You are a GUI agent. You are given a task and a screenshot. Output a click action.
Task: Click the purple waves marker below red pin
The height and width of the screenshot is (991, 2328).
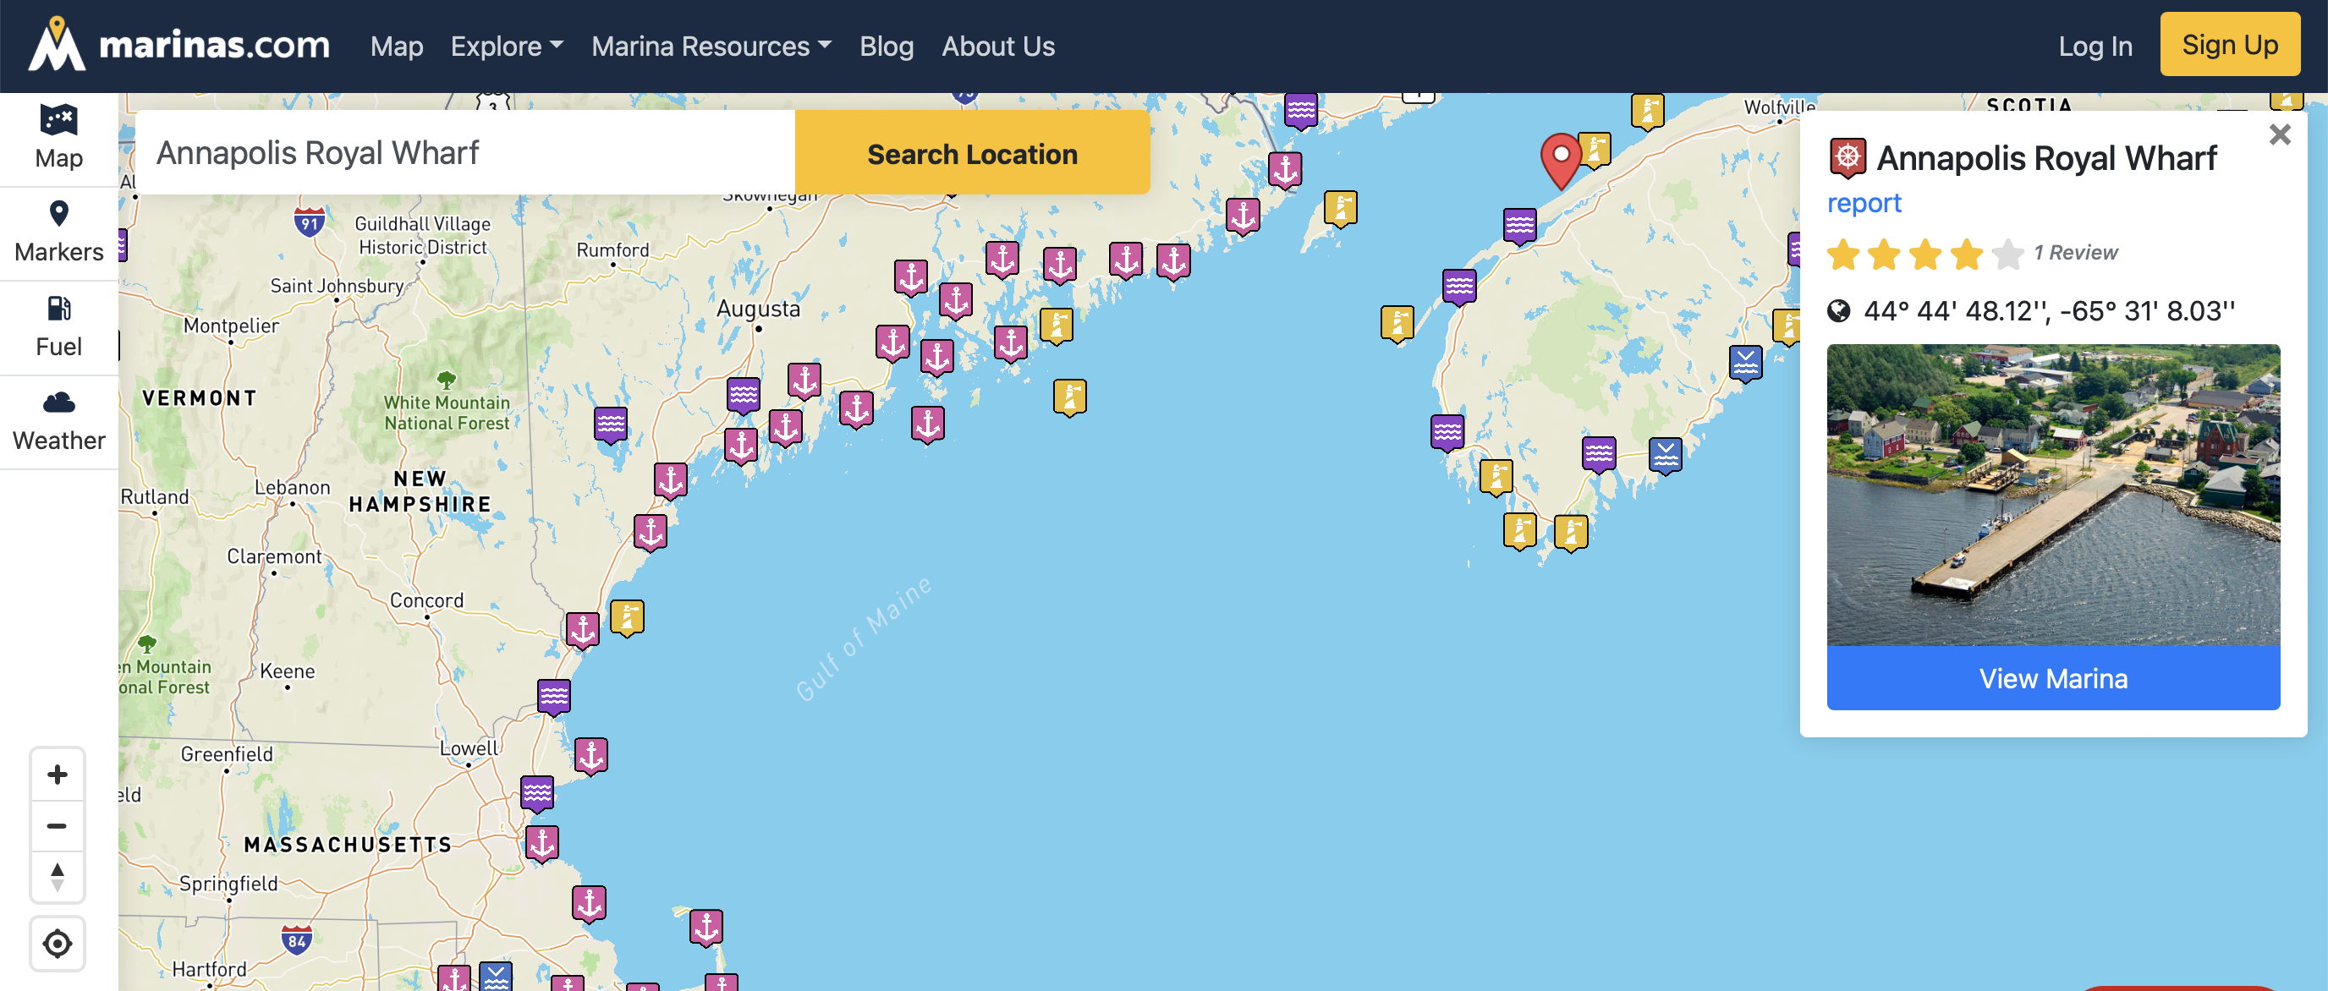[x=1520, y=226]
